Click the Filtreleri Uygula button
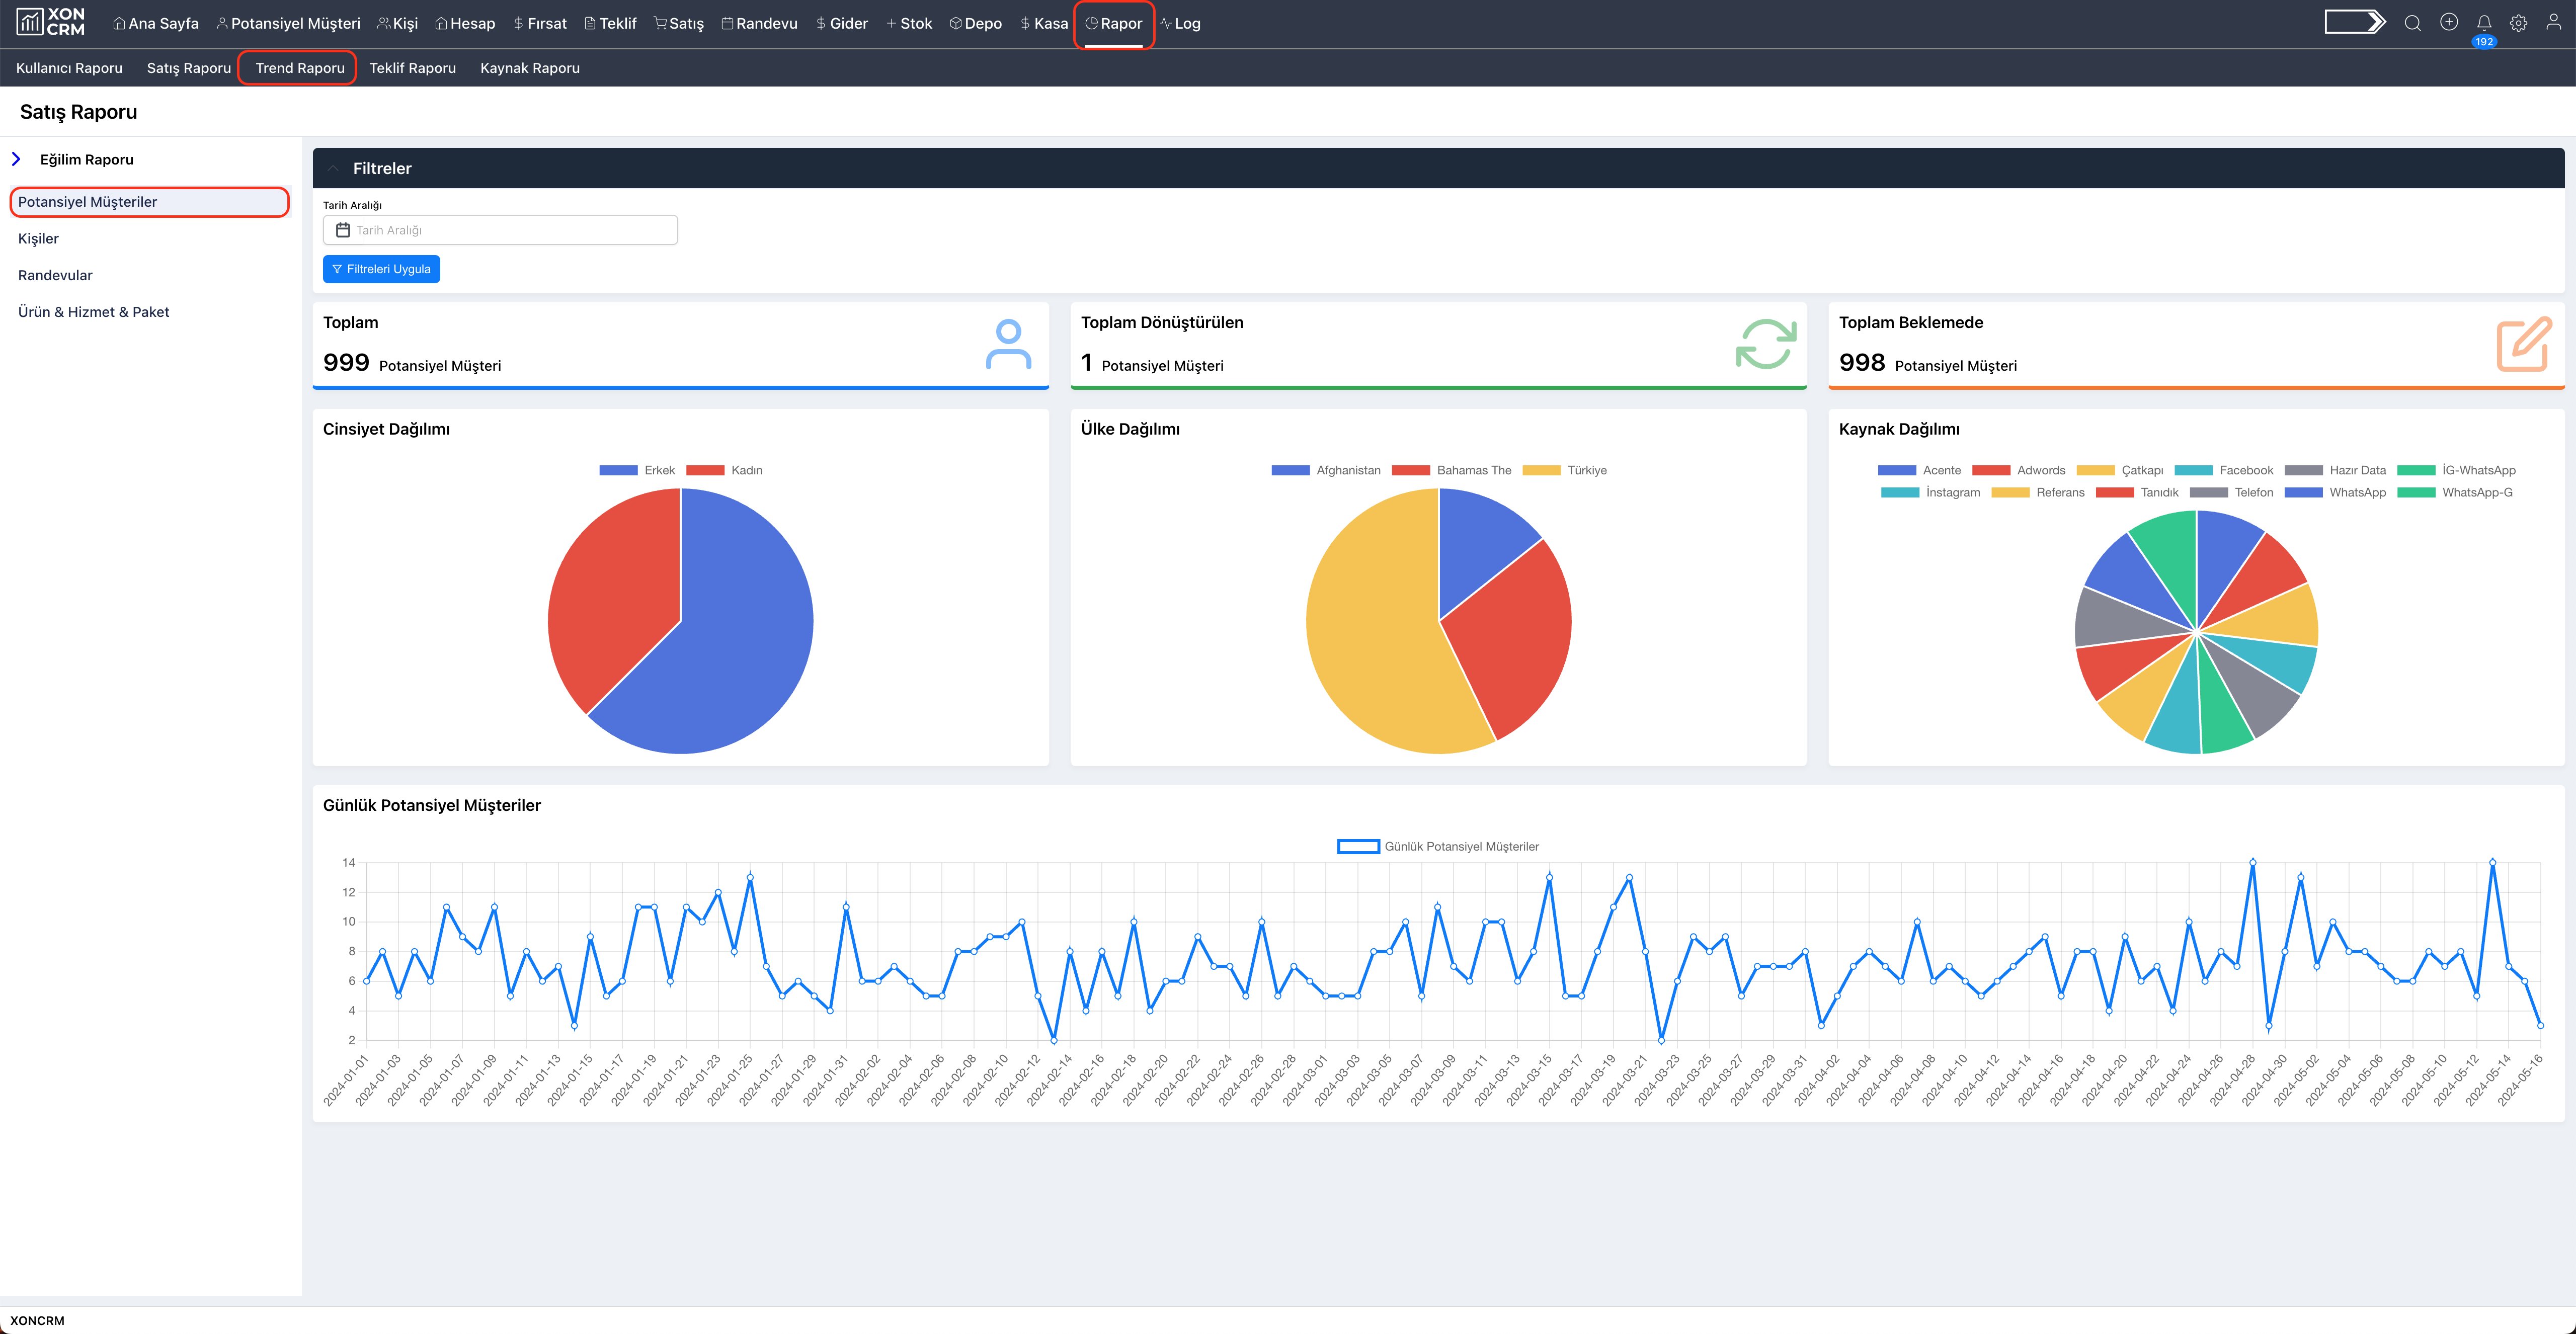 381,269
